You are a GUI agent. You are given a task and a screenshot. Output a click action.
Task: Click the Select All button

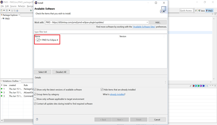pyautogui.click(x=42, y=72)
